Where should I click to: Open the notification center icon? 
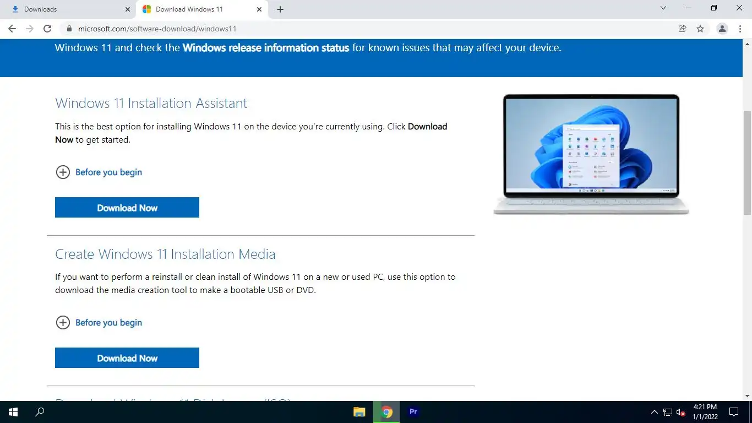[734, 412]
